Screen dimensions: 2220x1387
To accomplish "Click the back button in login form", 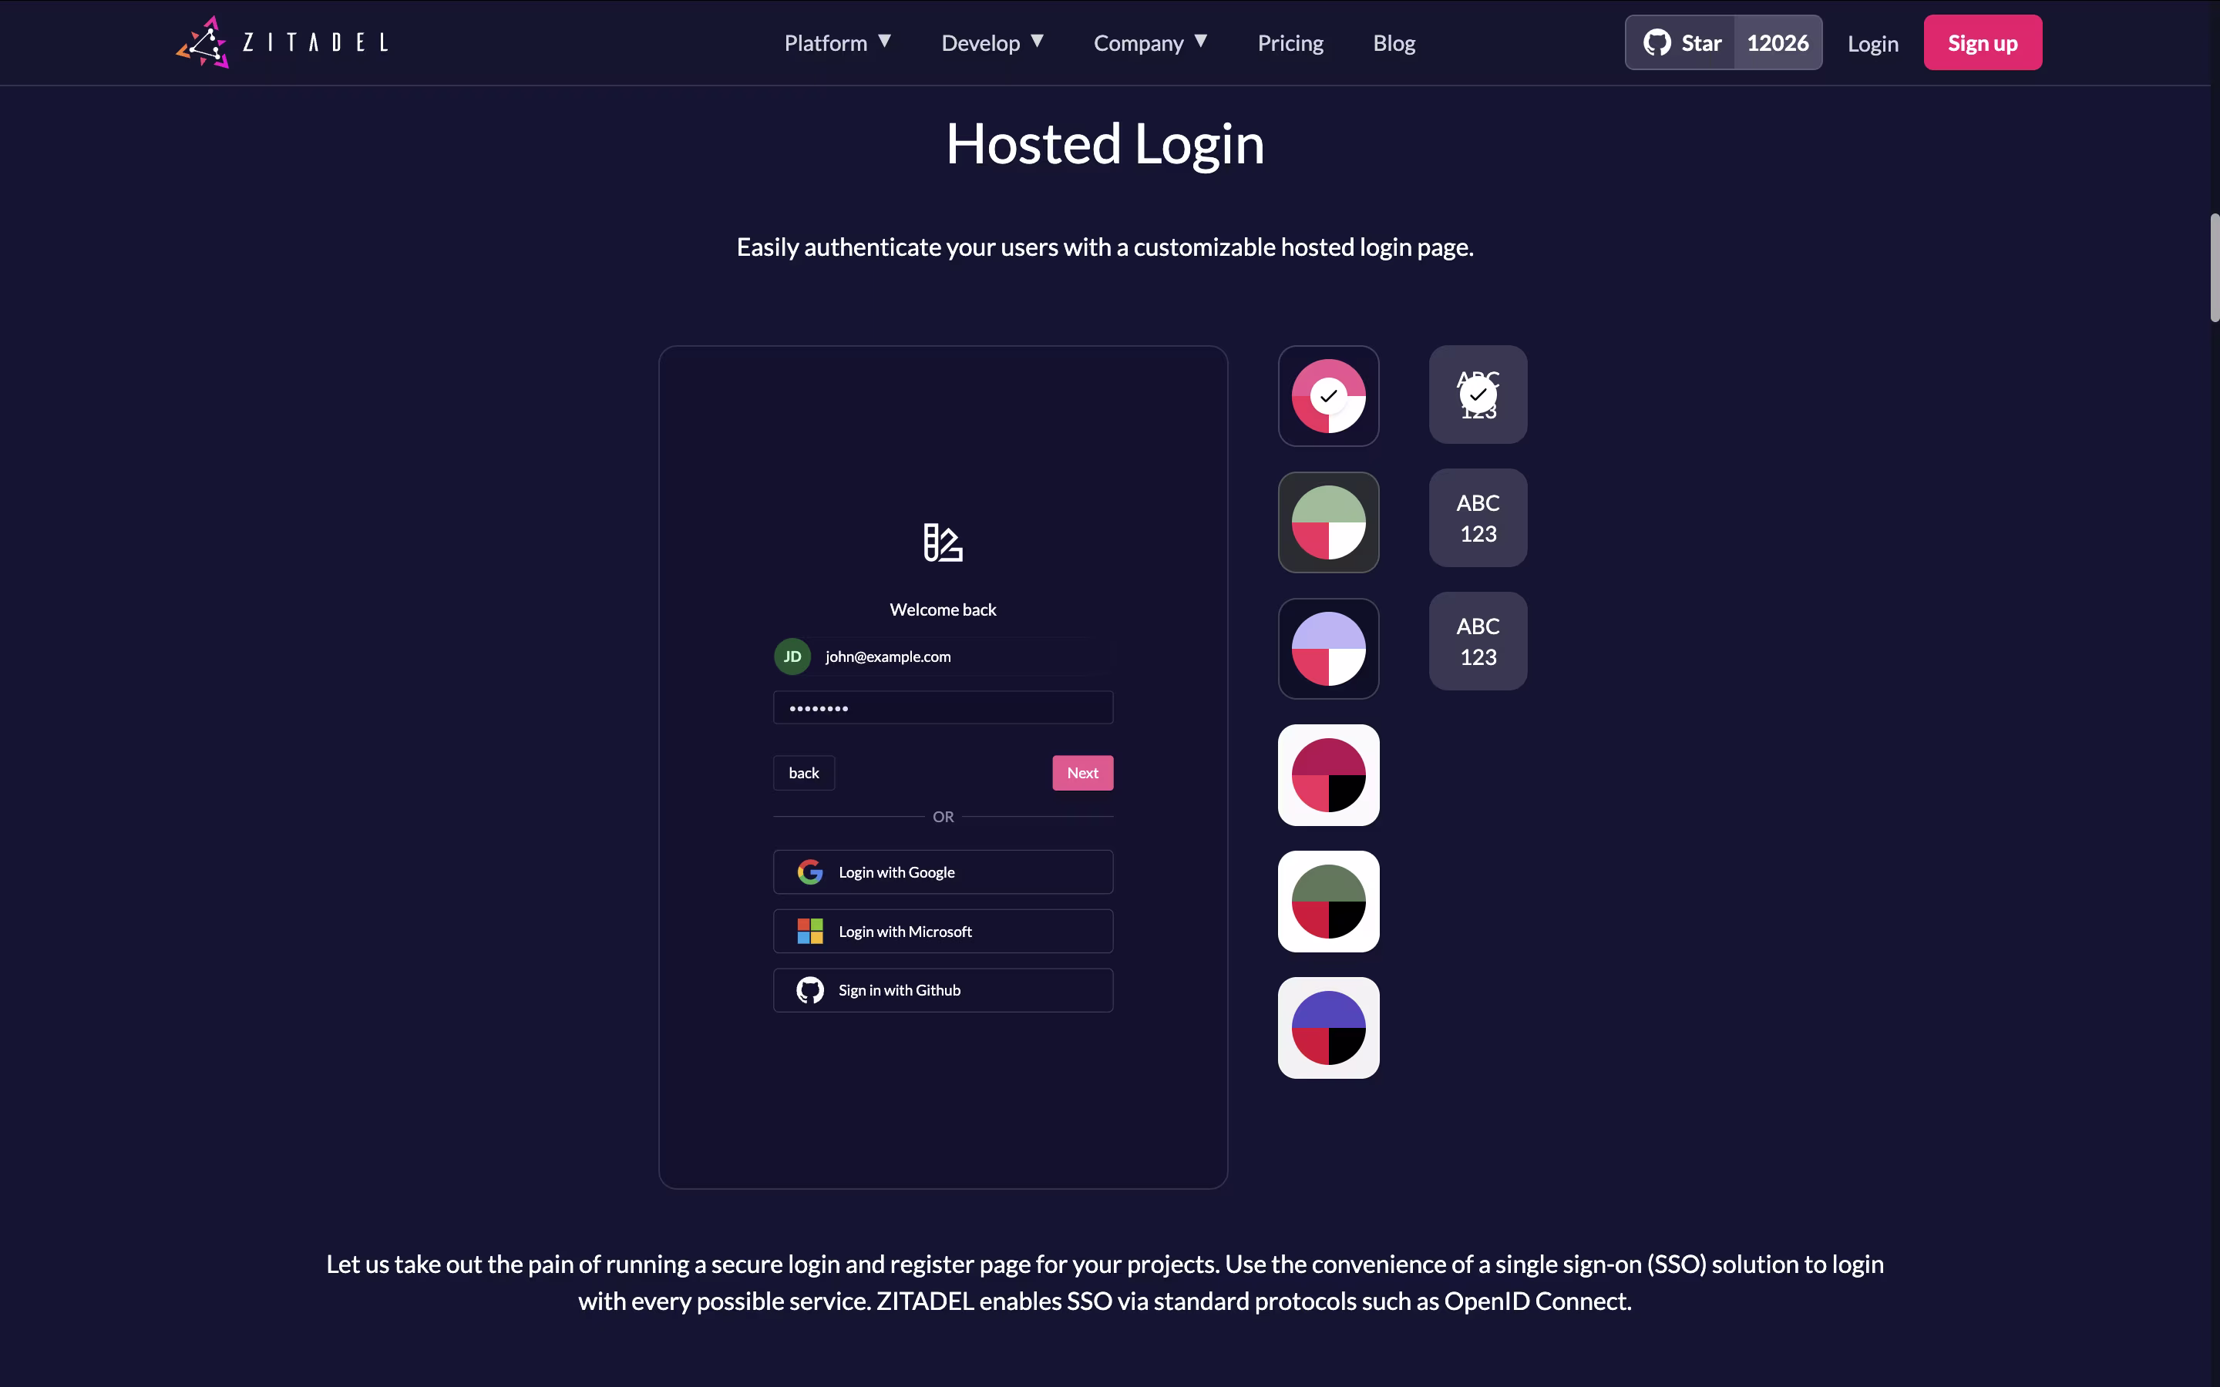I will tap(804, 774).
